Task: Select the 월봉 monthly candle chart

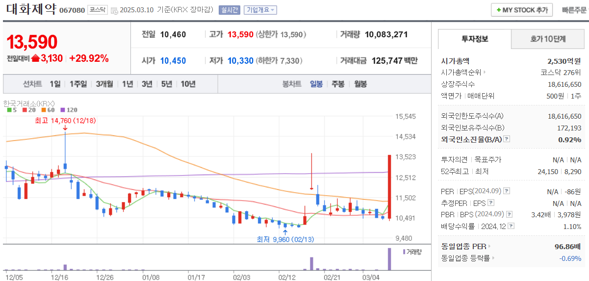Action: [x=360, y=84]
